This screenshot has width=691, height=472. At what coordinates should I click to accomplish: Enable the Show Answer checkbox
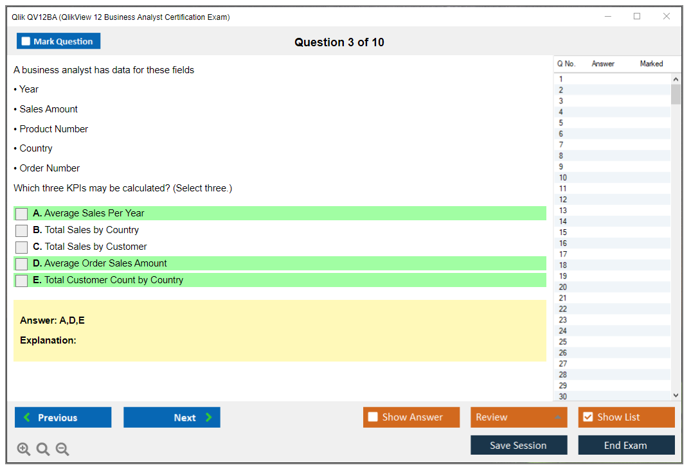point(373,417)
